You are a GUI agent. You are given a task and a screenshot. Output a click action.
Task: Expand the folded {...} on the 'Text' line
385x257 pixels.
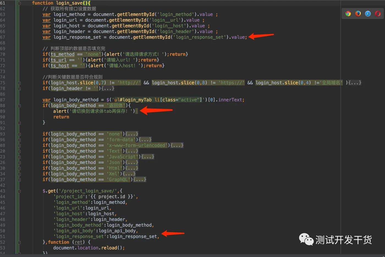131,151
